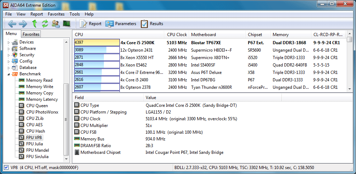
Task: Open the Parameters toolbar button
Action: (121, 24)
